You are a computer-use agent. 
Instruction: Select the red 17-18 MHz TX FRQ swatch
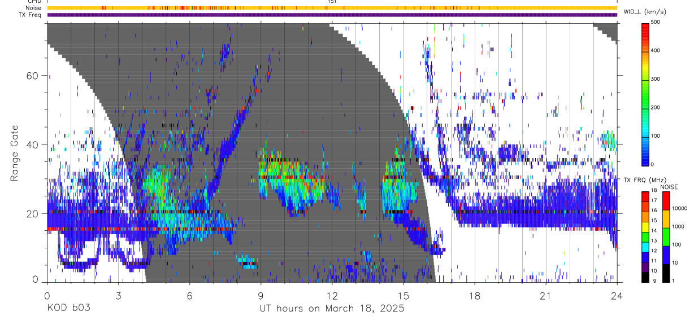(645, 196)
